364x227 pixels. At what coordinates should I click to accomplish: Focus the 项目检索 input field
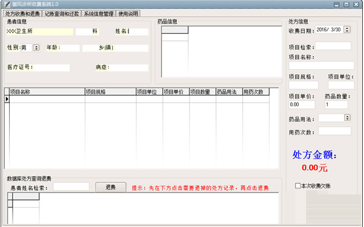333,46
